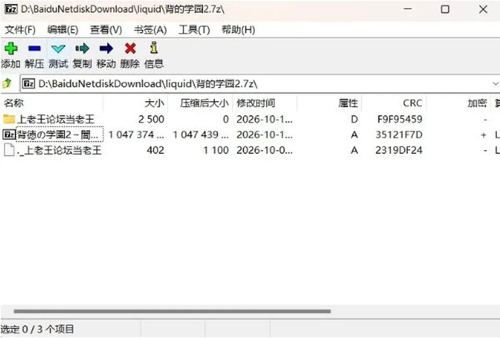The height and width of the screenshot is (338, 500).
Task: Select the ._上老王论坛当老王 file entry
Action: pos(53,150)
